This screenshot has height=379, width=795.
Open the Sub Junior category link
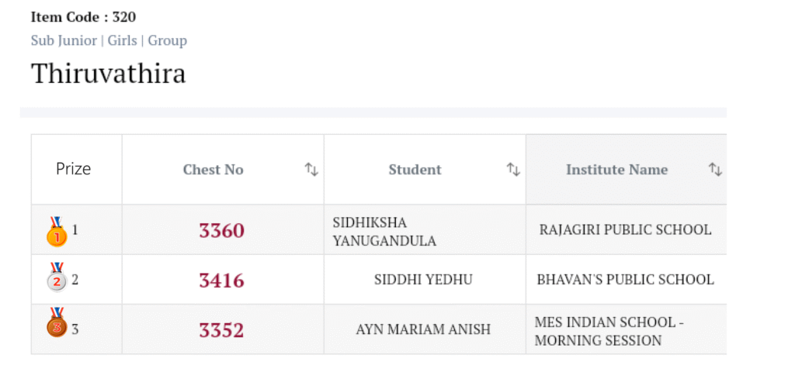pos(64,40)
